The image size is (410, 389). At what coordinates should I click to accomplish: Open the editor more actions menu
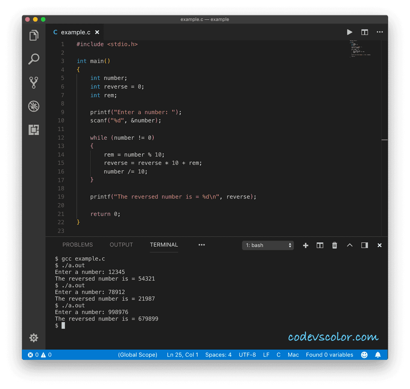380,32
